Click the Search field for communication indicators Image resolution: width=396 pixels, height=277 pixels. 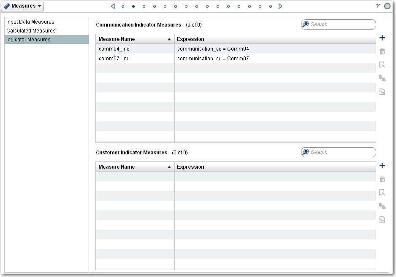click(338, 24)
